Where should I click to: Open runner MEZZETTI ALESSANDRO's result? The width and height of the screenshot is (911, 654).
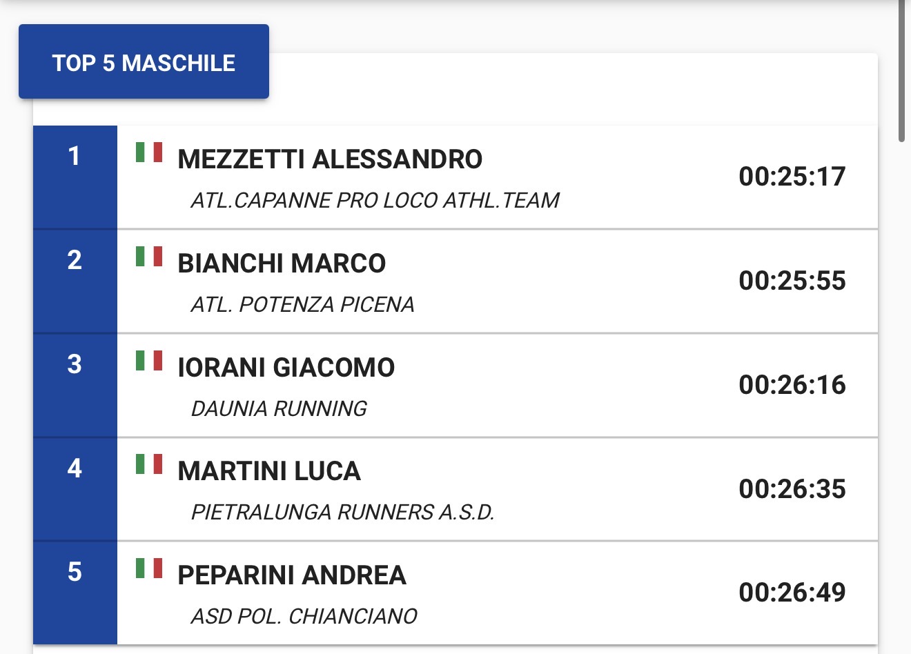[x=330, y=159]
